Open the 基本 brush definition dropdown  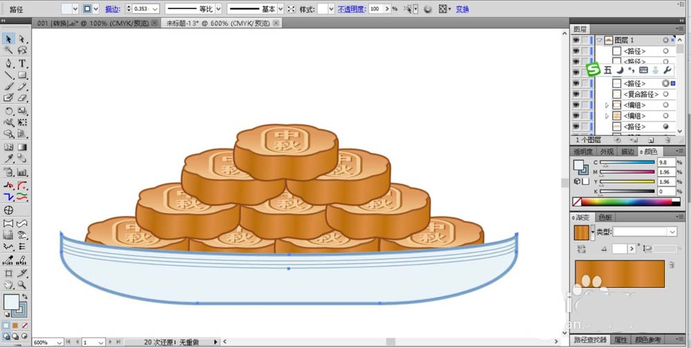pyautogui.click(x=281, y=9)
